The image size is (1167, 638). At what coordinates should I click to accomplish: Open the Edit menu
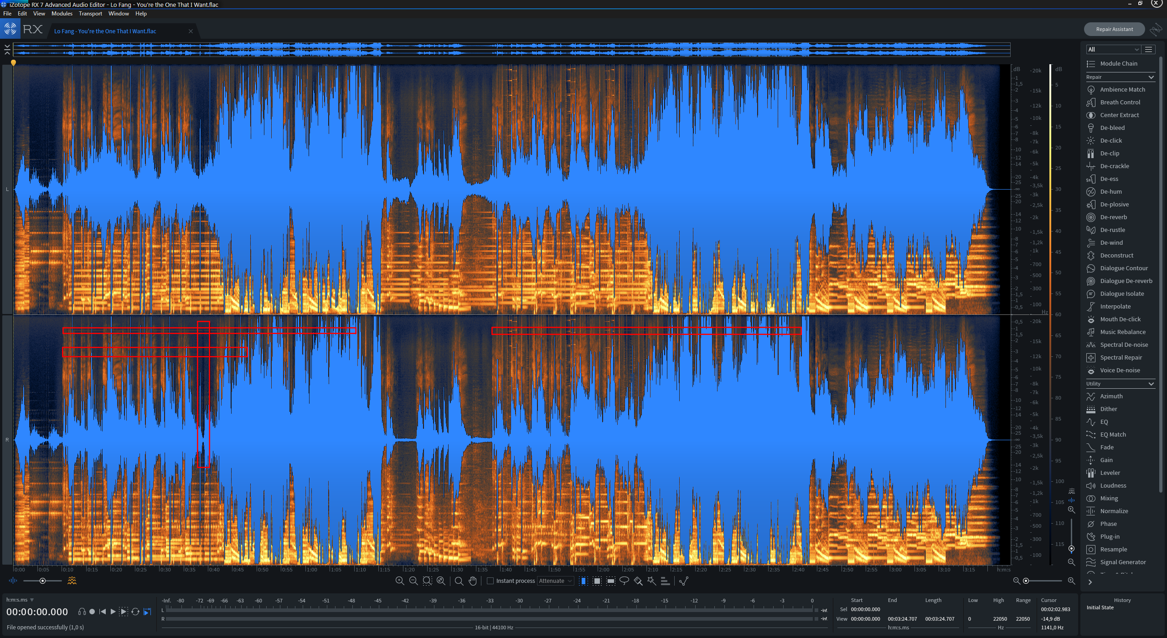point(22,14)
